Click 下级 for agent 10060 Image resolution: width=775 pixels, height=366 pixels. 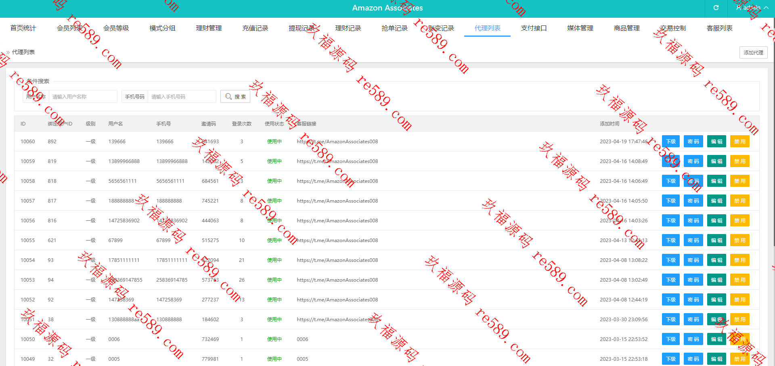click(671, 141)
